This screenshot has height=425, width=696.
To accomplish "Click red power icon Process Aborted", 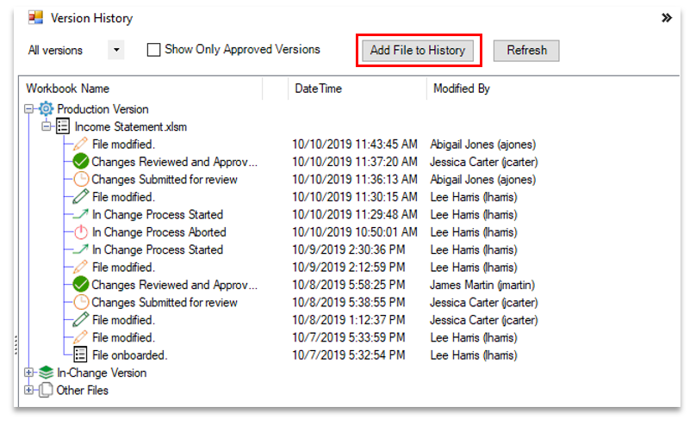I will (x=81, y=231).
